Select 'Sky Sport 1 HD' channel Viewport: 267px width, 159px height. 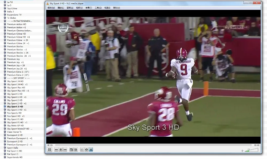(15, 94)
